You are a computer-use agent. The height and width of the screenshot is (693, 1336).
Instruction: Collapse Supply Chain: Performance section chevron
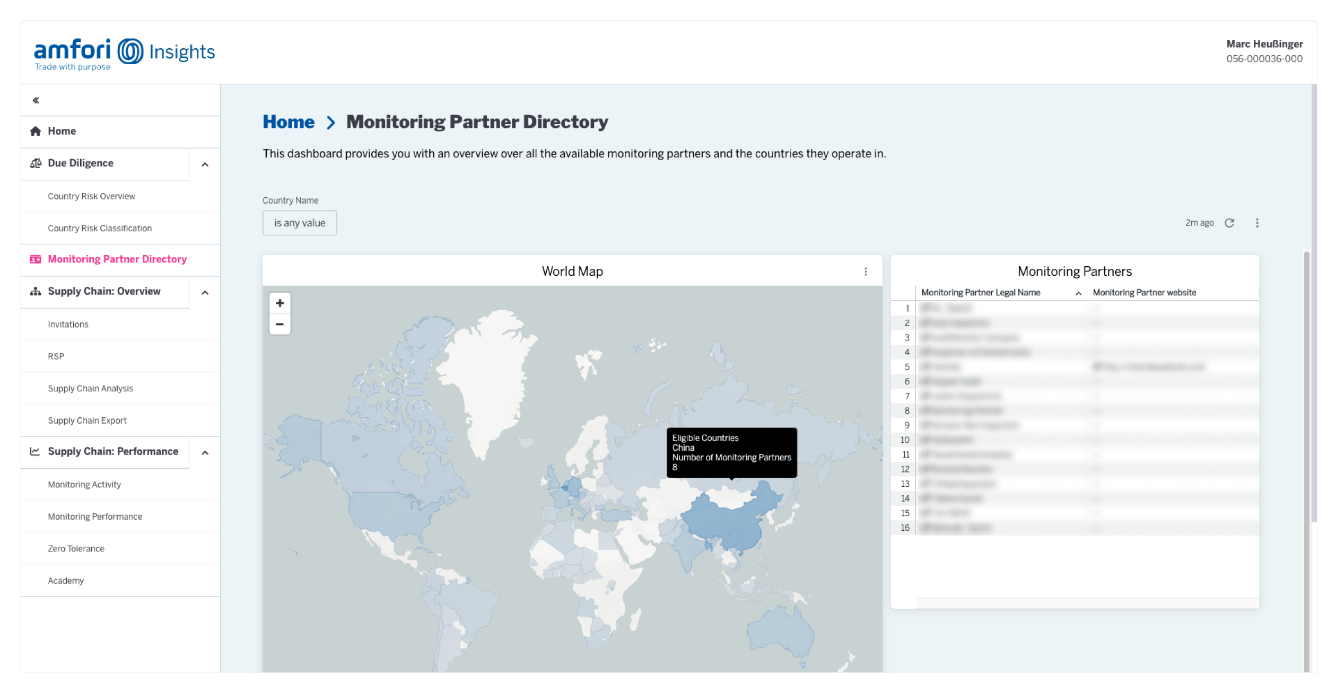205,453
